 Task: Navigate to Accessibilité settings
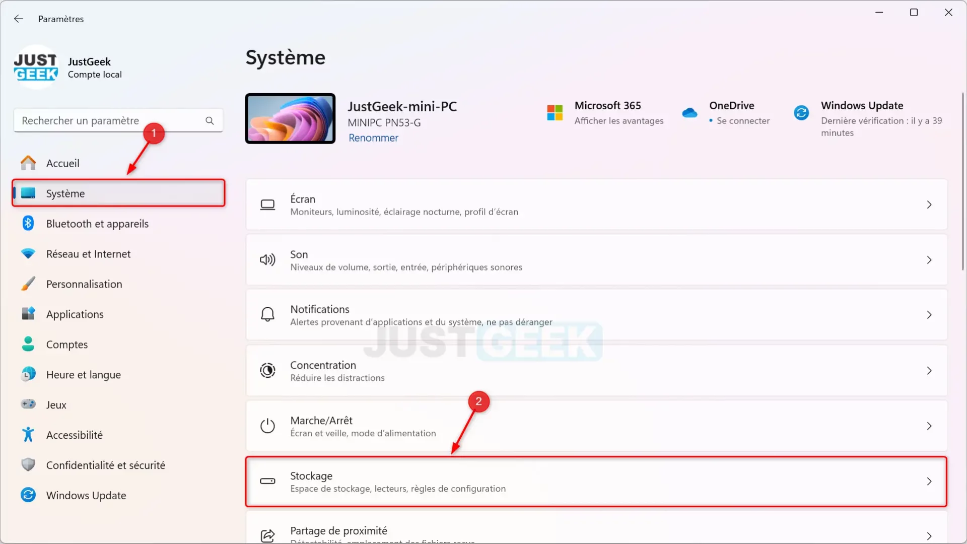[x=75, y=434]
